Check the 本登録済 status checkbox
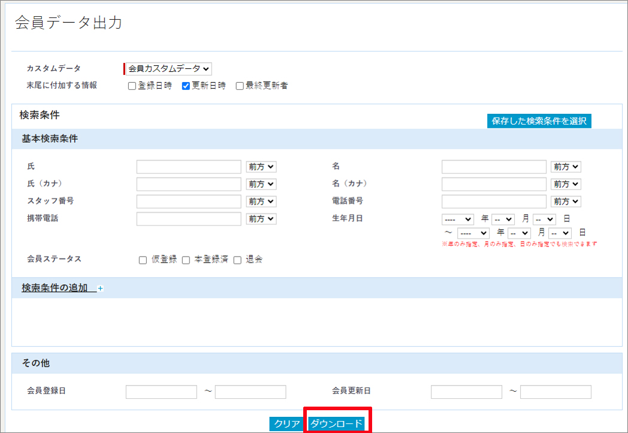 [x=186, y=260]
